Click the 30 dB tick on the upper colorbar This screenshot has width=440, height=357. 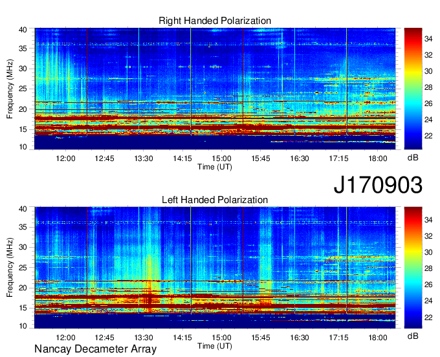click(x=428, y=71)
